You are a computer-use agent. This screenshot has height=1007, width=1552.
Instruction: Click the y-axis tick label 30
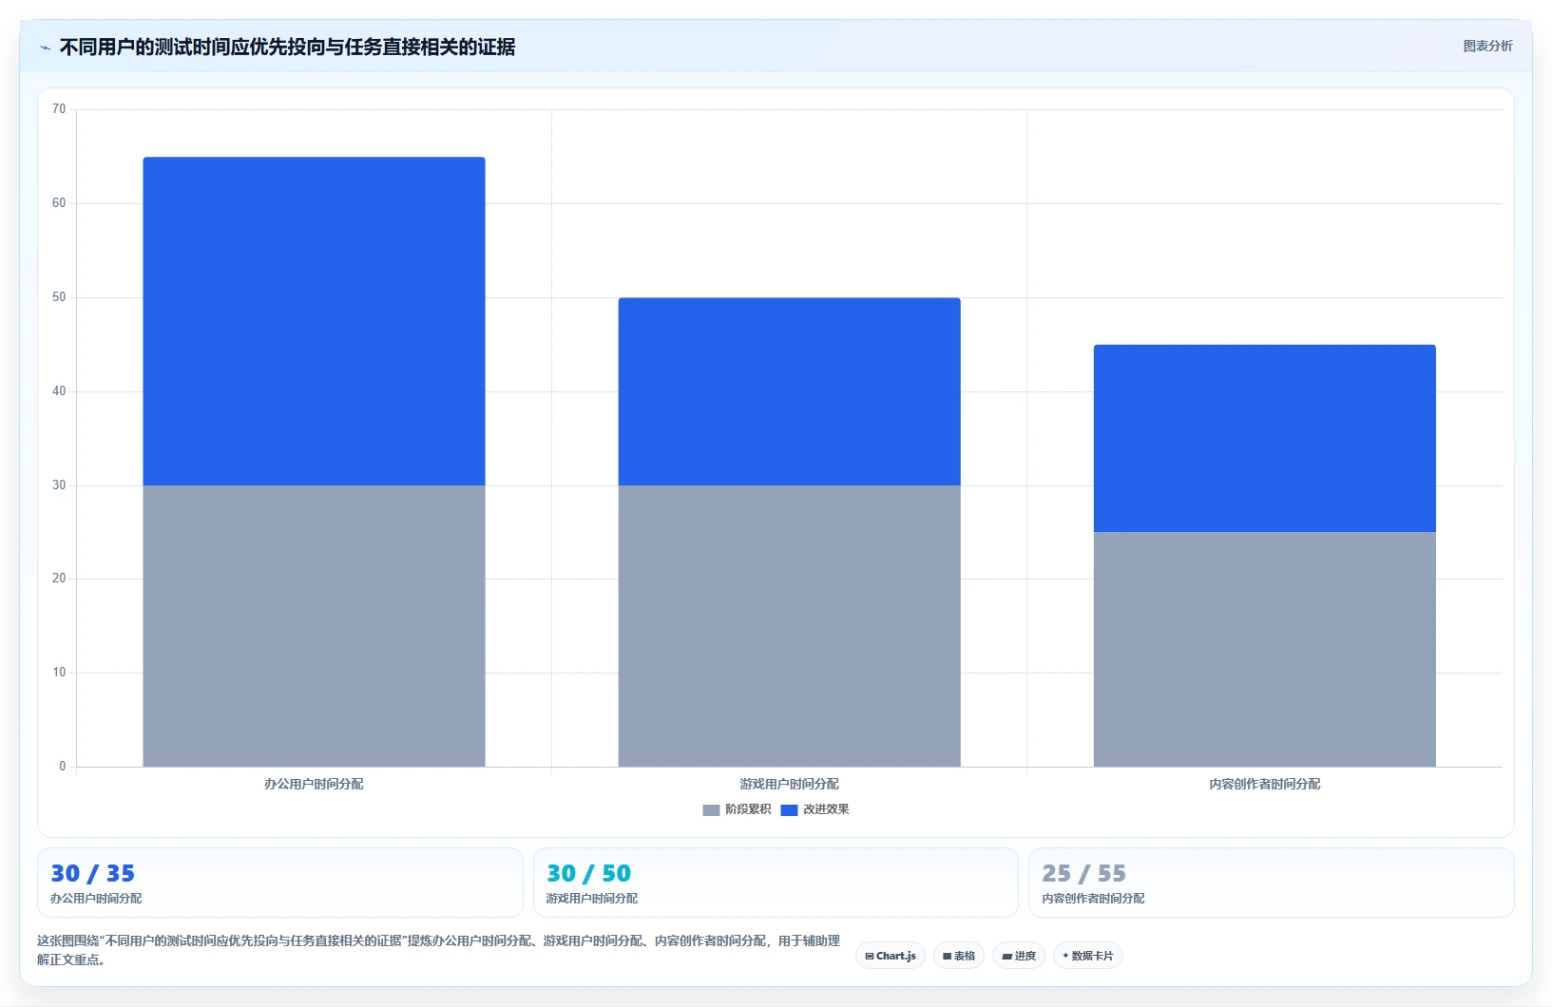coord(59,485)
